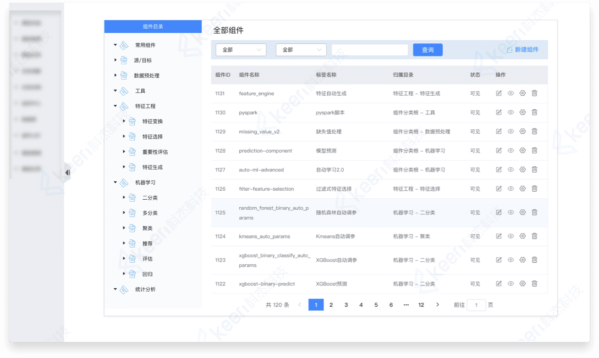Click edit icon for filter-feature-selection row
599x358 pixels.
pyautogui.click(x=499, y=188)
